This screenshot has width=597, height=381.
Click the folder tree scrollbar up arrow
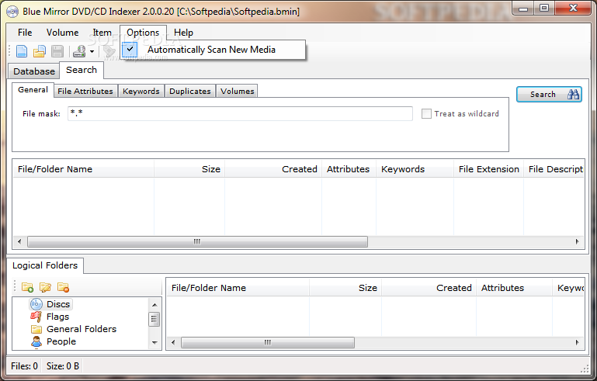tap(154, 304)
